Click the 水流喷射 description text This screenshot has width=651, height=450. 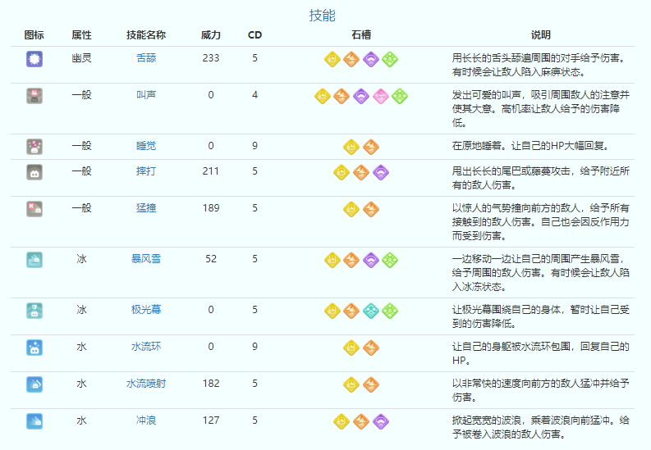(x=540, y=390)
